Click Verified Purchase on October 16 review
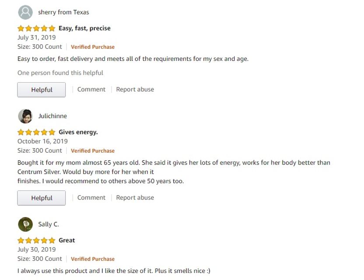The image size is (364, 280). click(x=93, y=150)
